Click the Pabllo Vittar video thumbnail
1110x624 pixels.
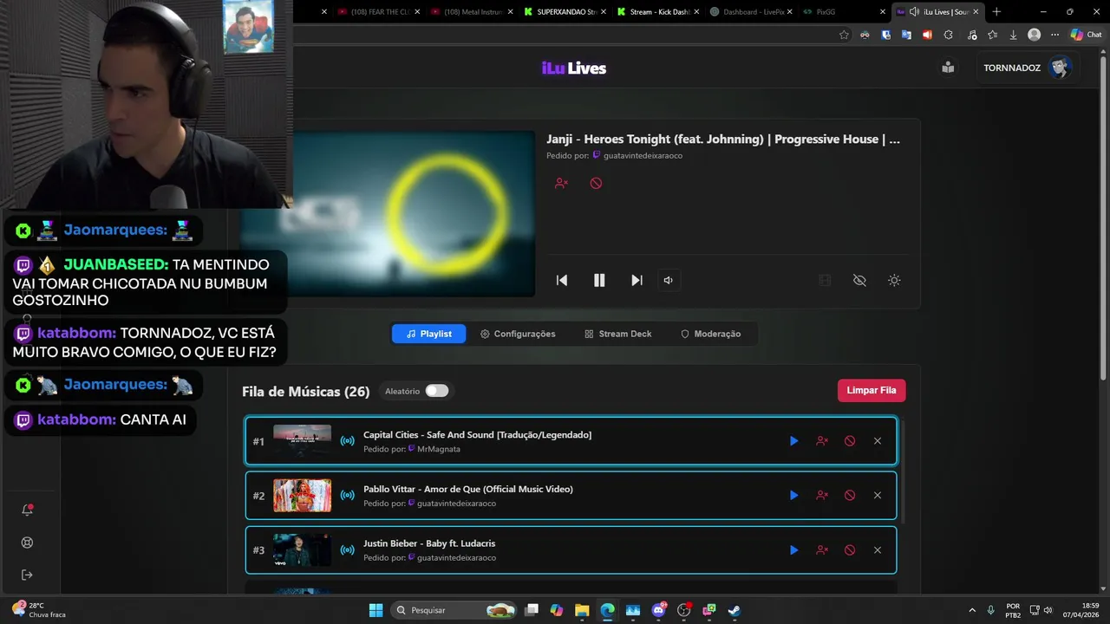click(x=302, y=496)
